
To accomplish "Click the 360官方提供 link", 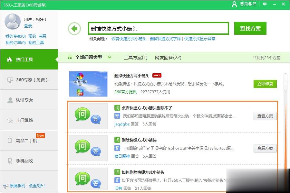I will coord(126,92).
